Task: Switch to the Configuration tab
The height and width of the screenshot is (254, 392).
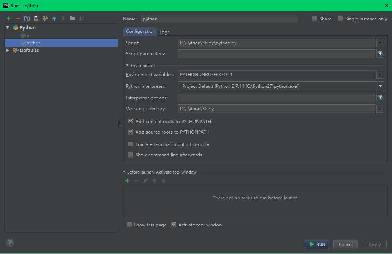Action: (140, 31)
